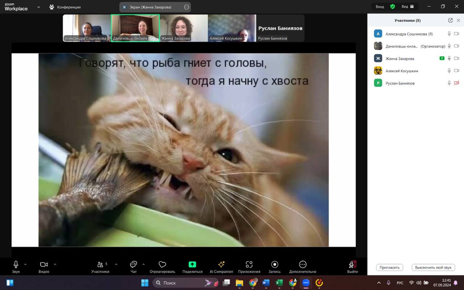Select Александра Сошникова (Я) in participant list
Screen dimensions: 464x290
(409, 34)
